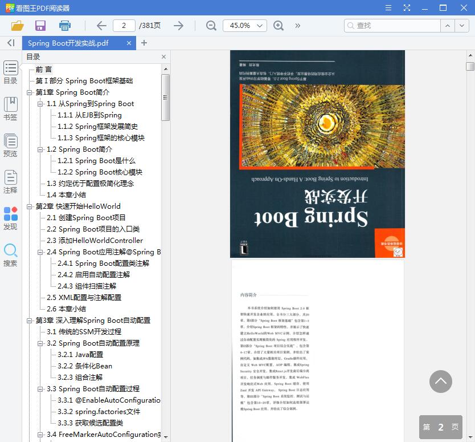Select 3.2.2 条件化Bean entry

pyautogui.click(x=85, y=366)
